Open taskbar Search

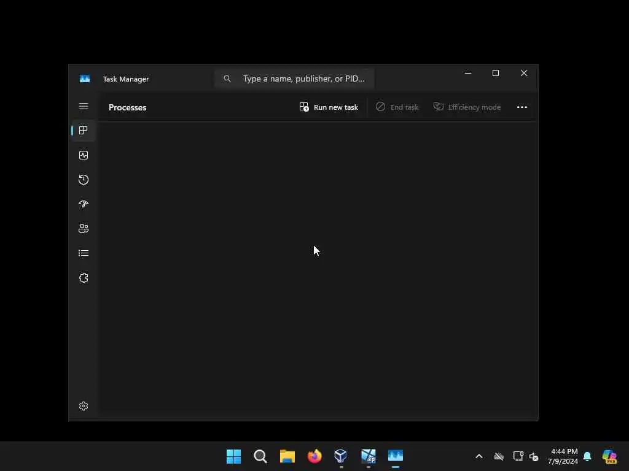260,456
